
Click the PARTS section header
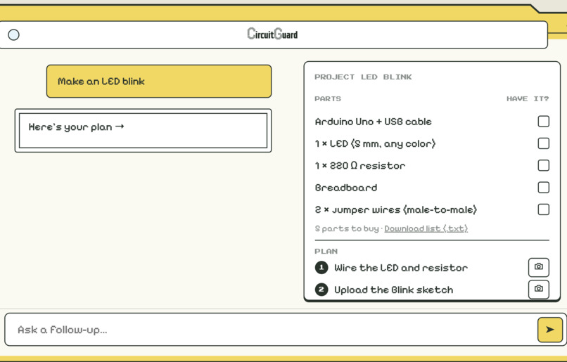click(x=328, y=98)
